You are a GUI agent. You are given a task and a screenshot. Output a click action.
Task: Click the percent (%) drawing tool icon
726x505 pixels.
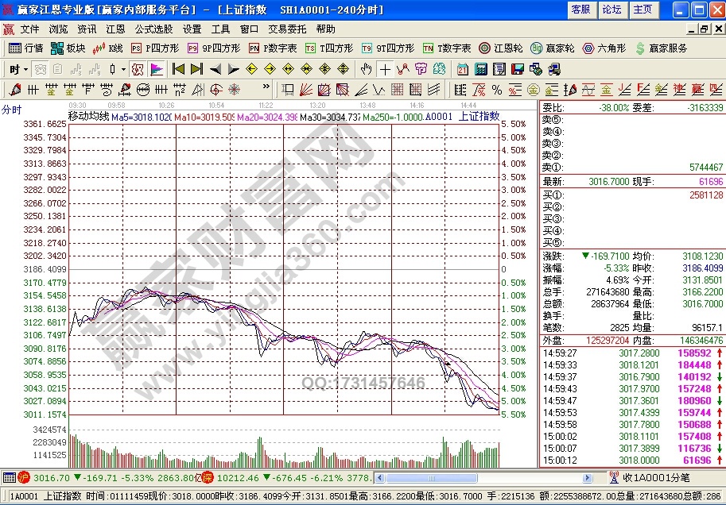pos(496,89)
